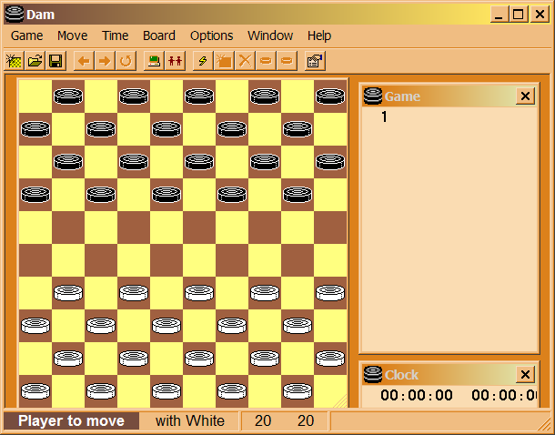Click the lightning bolt toolbar icon
The height and width of the screenshot is (435, 555).
pos(203,61)
